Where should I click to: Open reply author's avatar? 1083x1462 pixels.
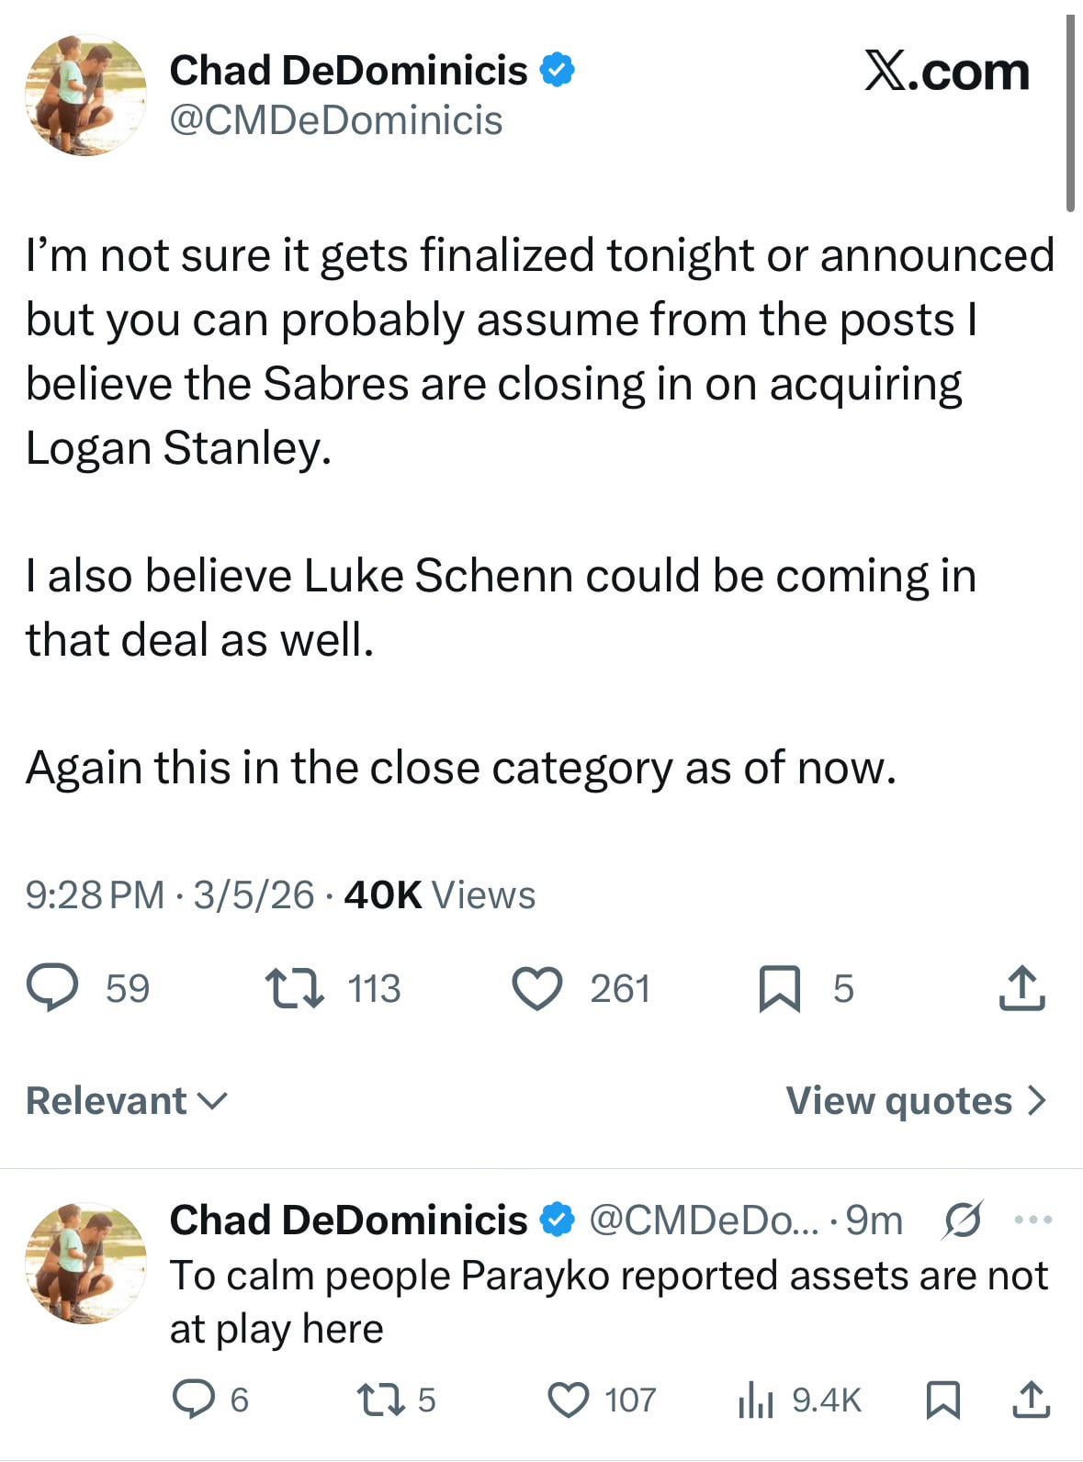(x=85, y=1263)
